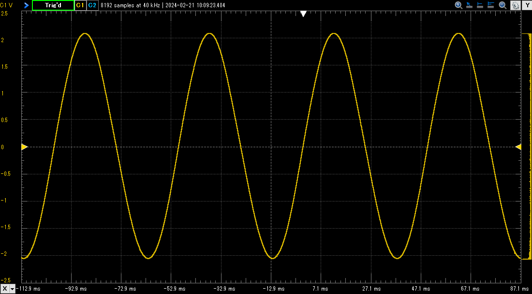The width and height of the screenshot is (532, 294).
Task: Click the white trigger position marker at top
Action: 303,14
